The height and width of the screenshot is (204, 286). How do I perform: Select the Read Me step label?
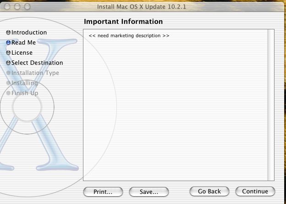pos(23,43)
